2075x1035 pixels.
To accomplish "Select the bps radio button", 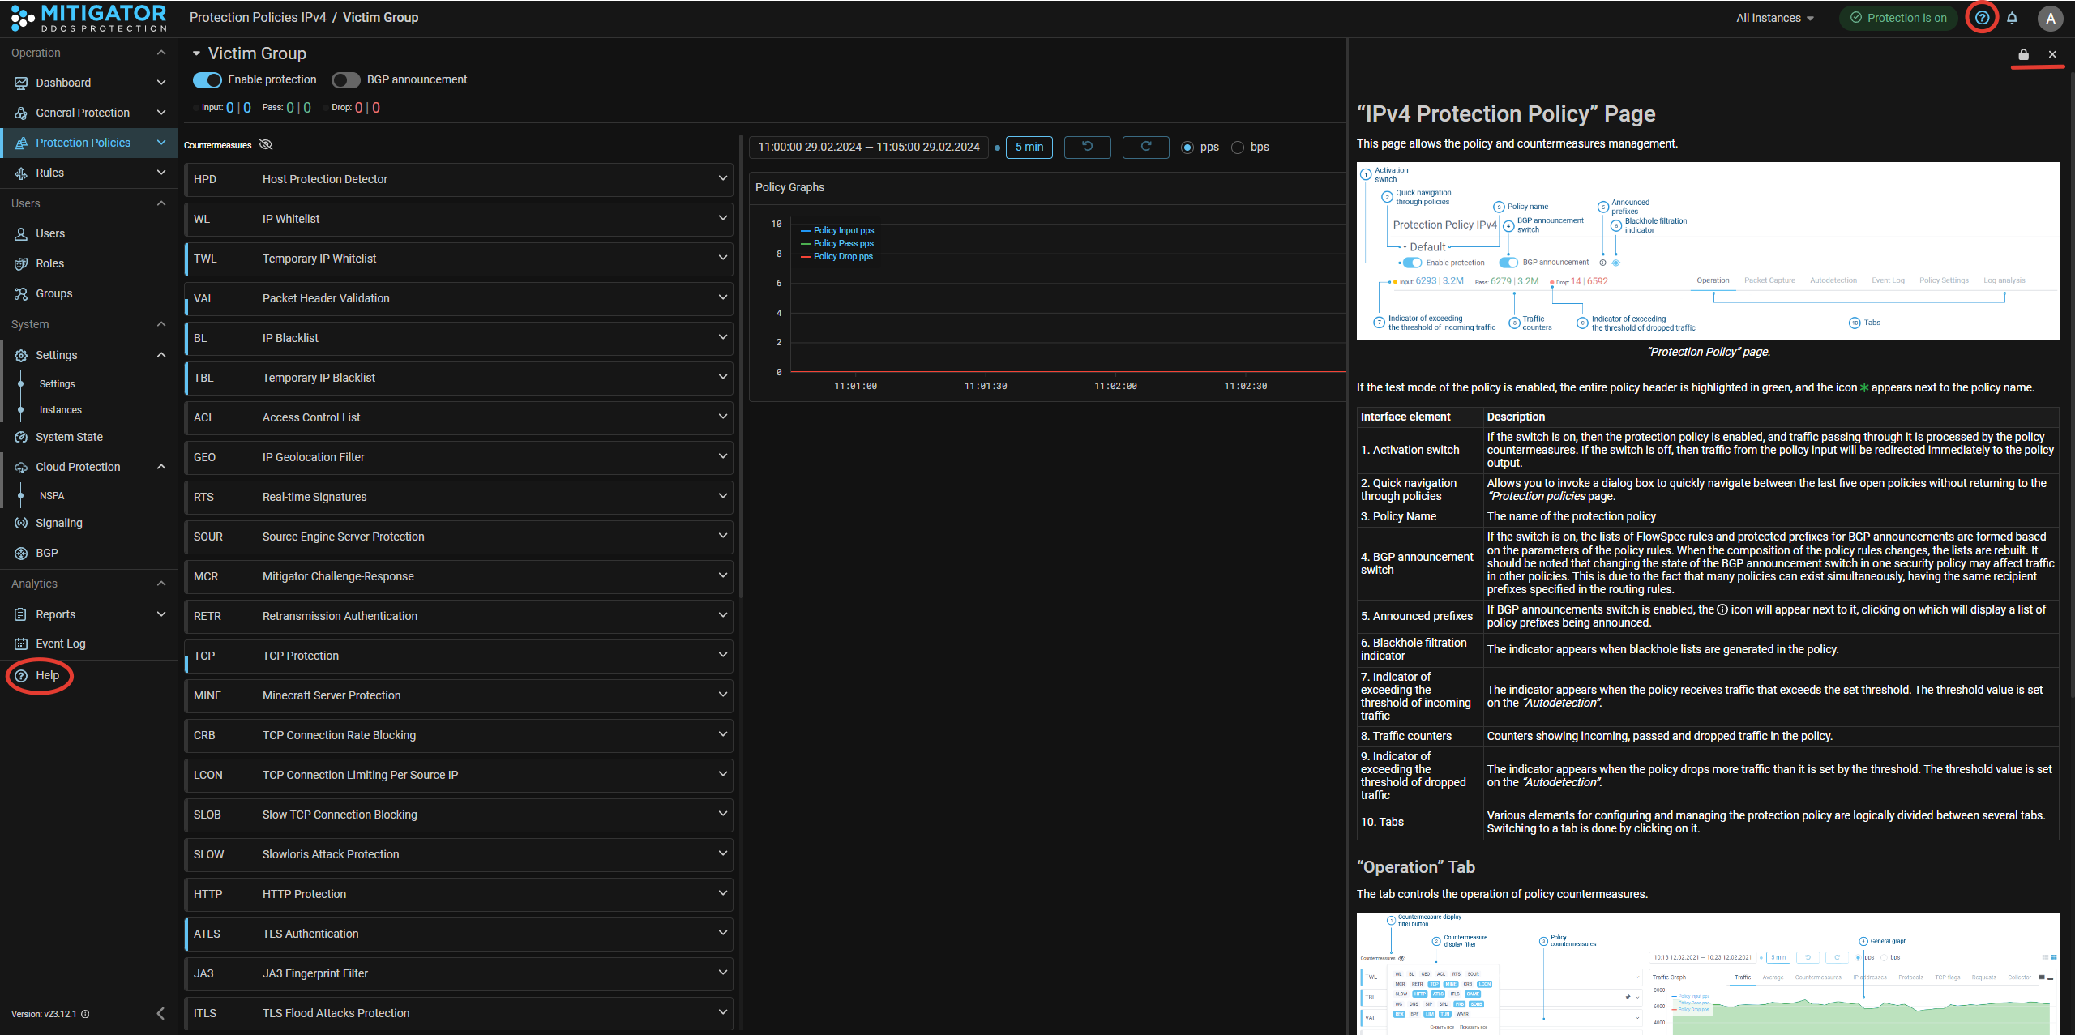I will point(1238,148).
